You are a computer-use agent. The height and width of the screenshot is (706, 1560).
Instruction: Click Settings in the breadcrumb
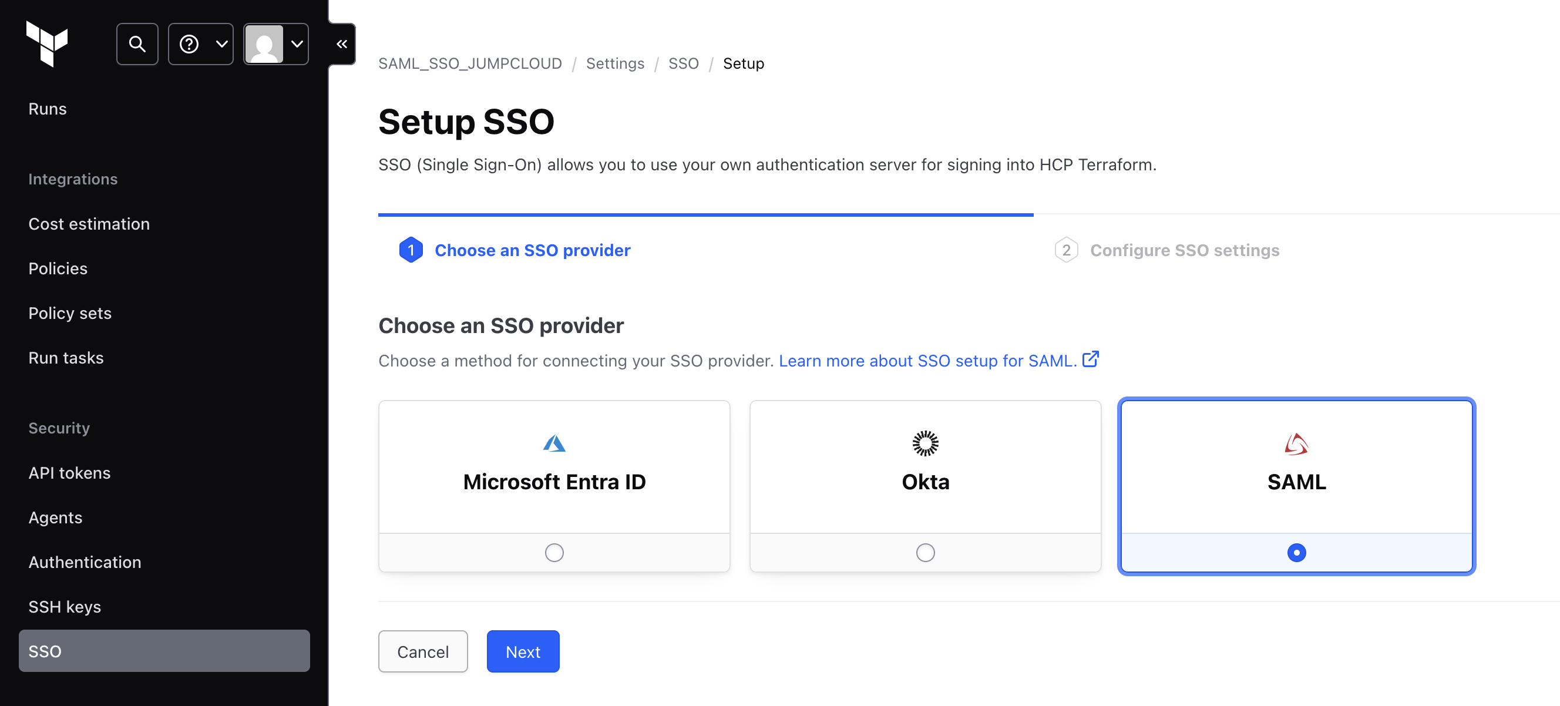(615, 63)
